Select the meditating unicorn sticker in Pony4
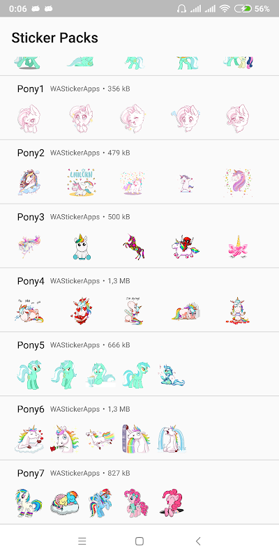The width and height of the screenshot is (279, 558). [238, 310]
